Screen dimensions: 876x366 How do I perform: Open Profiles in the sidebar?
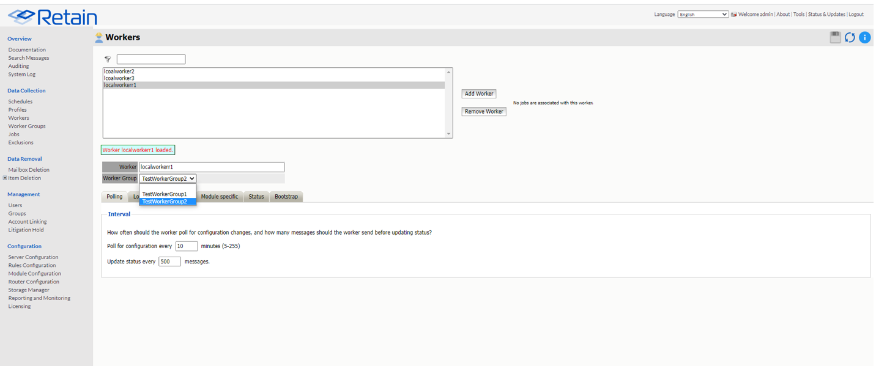click(17, 110)
